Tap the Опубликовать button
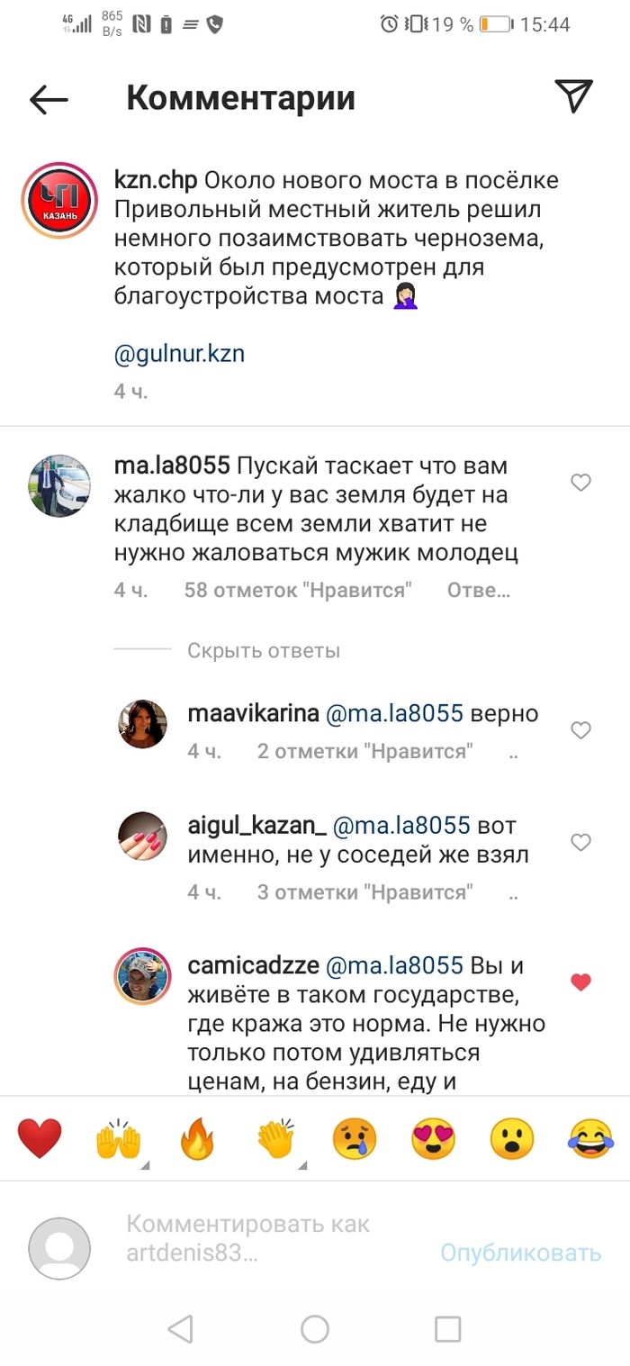 [520, 1253]
